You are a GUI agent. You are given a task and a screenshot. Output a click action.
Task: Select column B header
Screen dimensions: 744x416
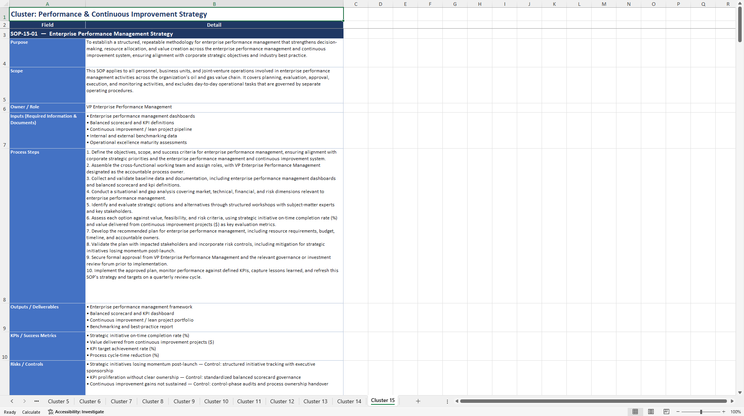tap(214, 4)
